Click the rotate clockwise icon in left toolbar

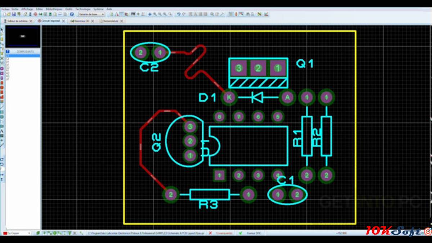point(2,159)
